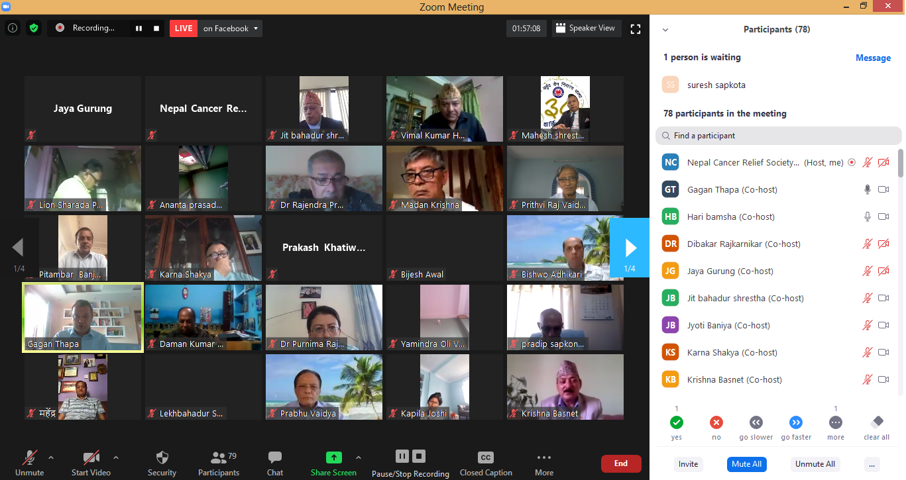This screenshot has height=480, width=906.
Task: Open audio options arrow next to Unmute
Action: pyautogui.click(x=51, y=457)
